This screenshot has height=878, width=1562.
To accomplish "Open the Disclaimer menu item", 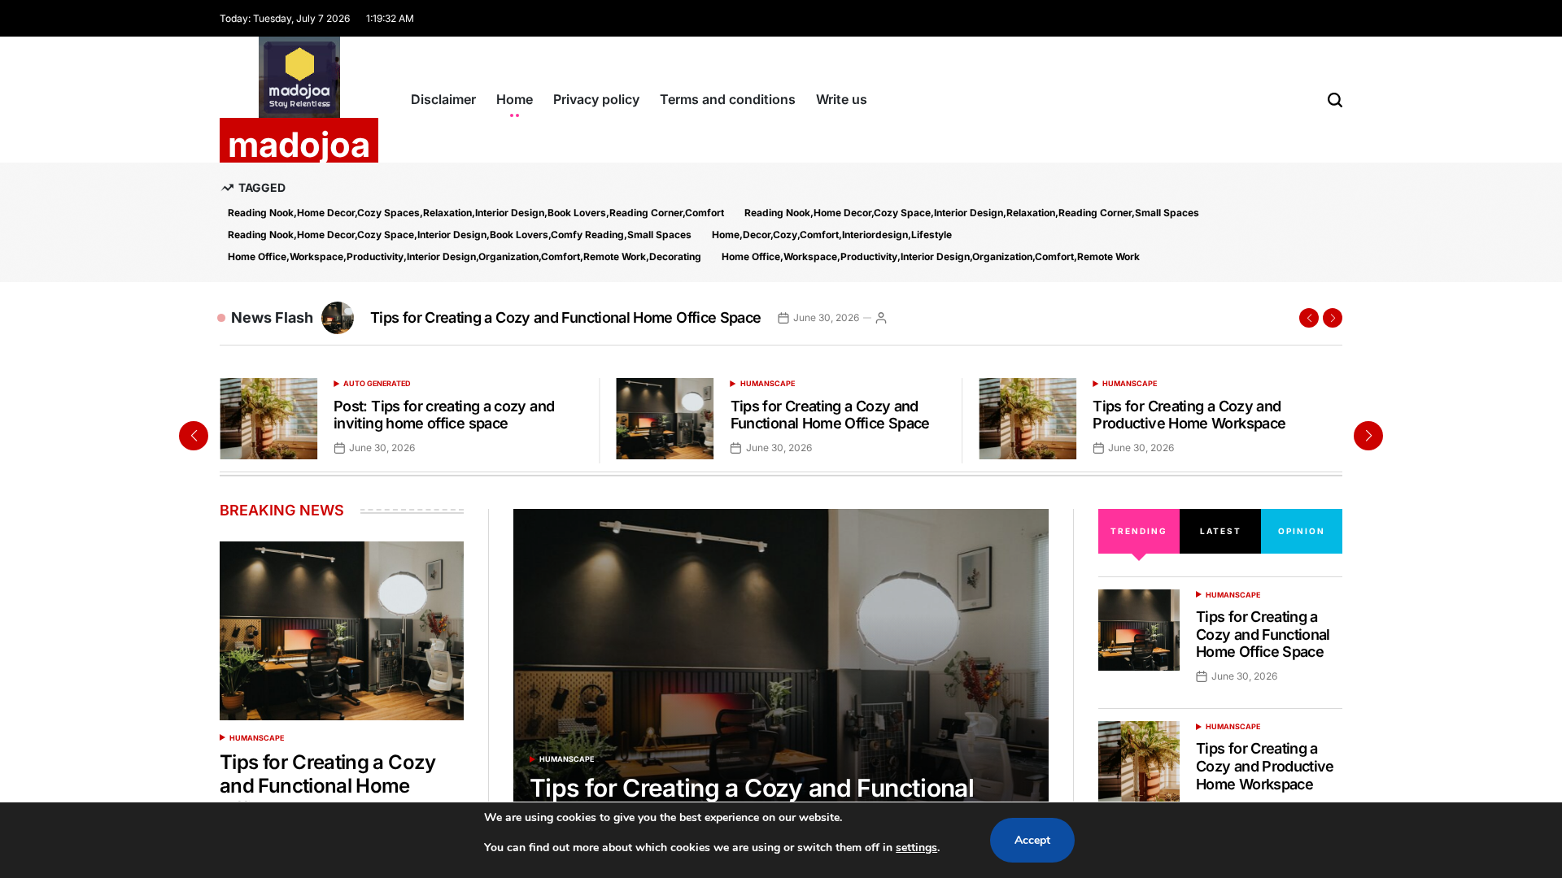I will coord(443,99).
